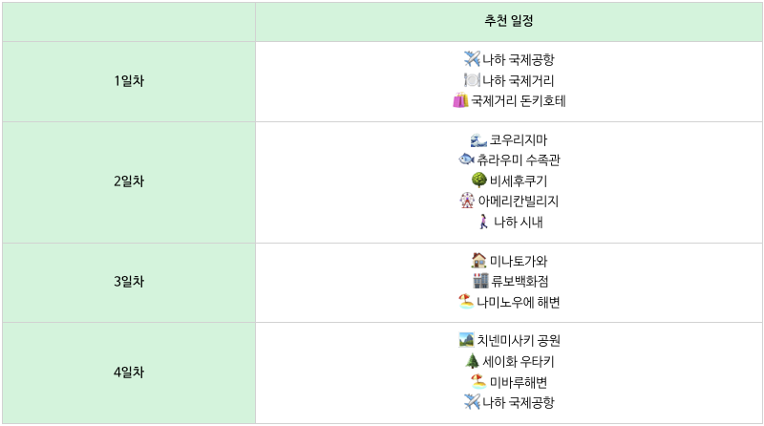Click the fish icon next to 츄라우미 수족관
This screenshot has width=764, height=426.
coord(466,159)
